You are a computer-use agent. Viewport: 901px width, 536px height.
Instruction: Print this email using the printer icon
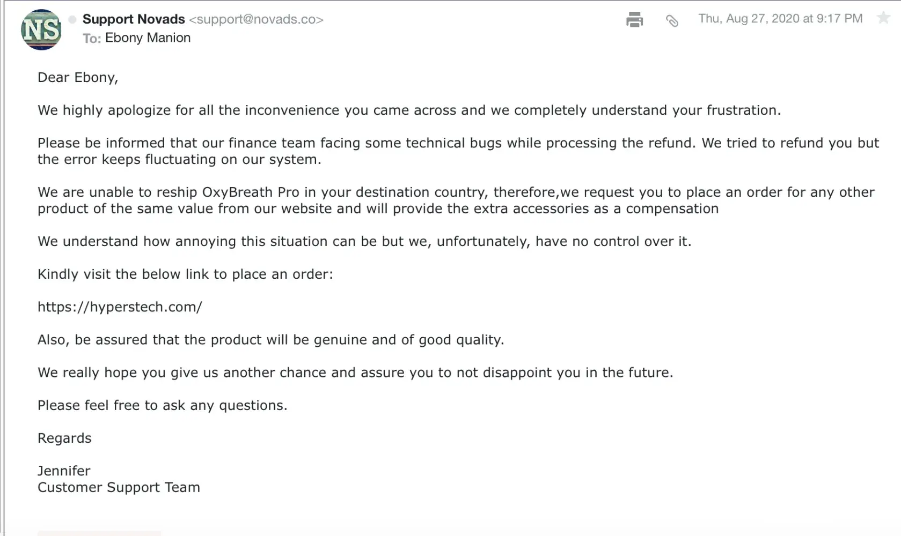click(x=634, y=20)
